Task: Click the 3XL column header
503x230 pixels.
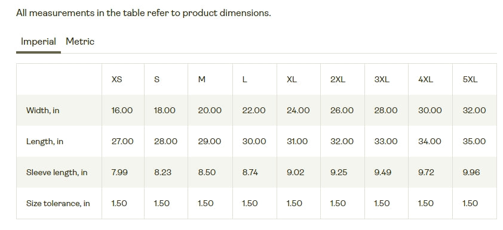Action: coord(382,79)
